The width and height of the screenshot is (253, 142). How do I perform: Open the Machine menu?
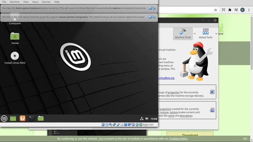[15, 2]
